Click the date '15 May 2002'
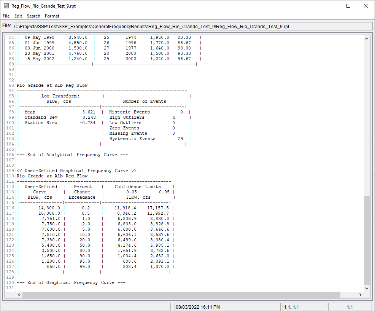Viewport: 375px width, 311px height. [40, 59]
